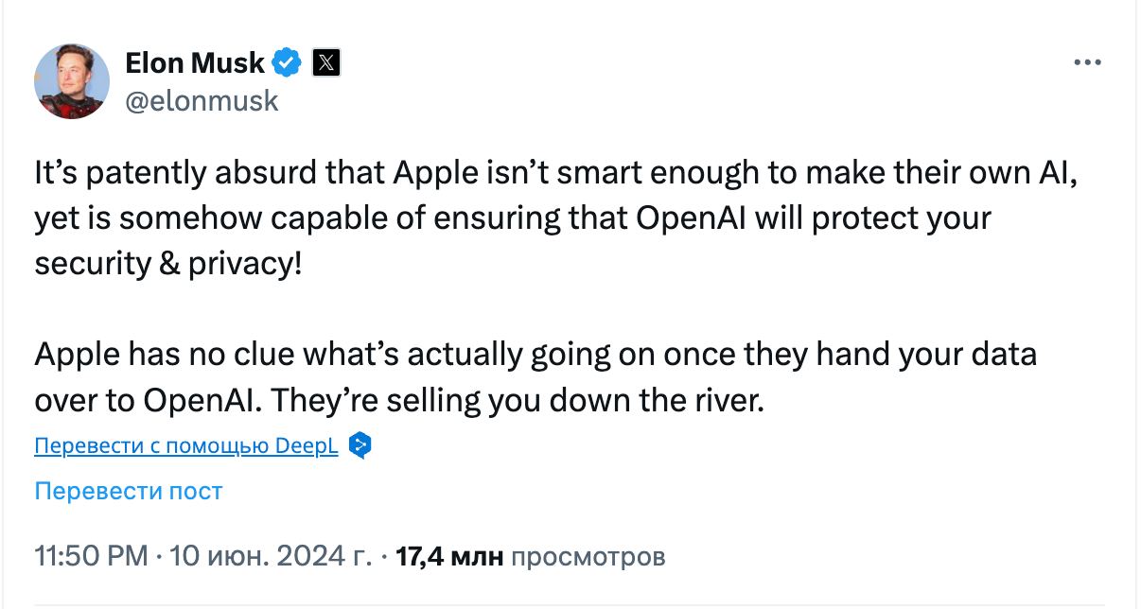This screenshot has height=609, width=1141.
Task: Click the 11:50 PM timestamp
Action: pyautogui.click(x=91, y=556)
